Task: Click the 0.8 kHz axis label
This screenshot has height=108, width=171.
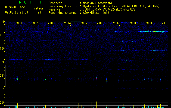Action: [x=2, y=76]
